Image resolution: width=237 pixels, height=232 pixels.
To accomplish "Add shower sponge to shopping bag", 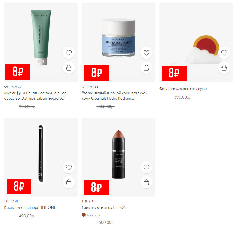I will coord(224,68).
